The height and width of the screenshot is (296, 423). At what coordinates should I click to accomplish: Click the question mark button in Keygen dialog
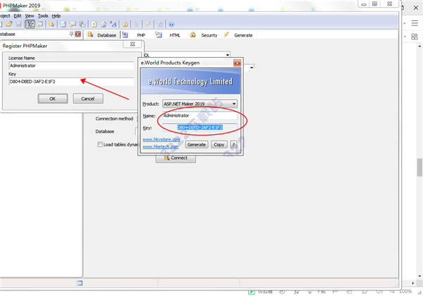click(233, 144)
